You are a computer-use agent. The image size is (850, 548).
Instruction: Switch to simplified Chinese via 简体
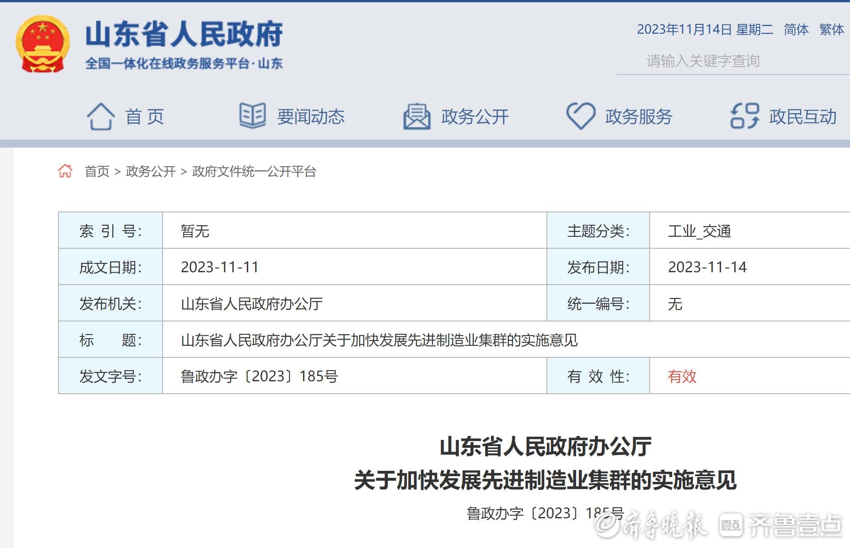tap(796, 30)
